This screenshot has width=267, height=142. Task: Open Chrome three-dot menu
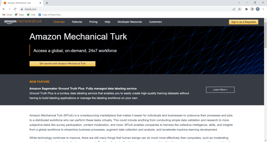(263, 9)
